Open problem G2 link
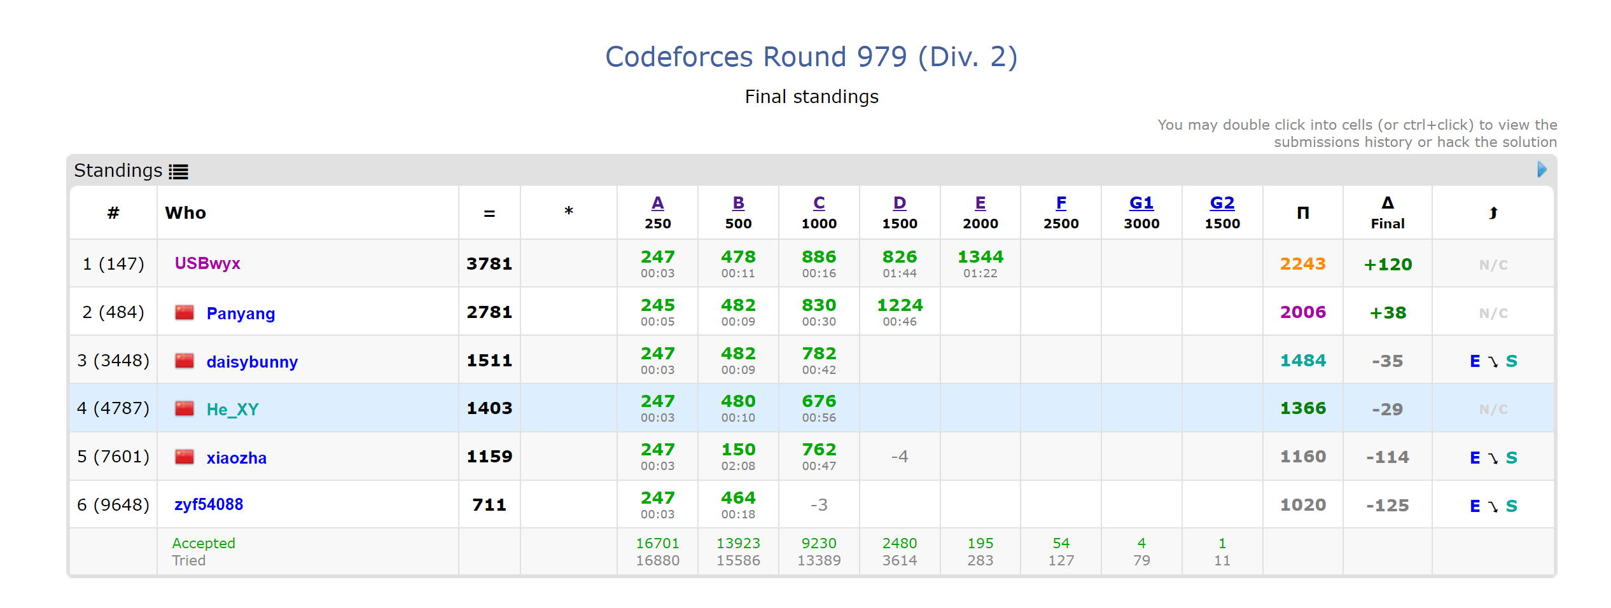1611x608 pixels. point(1222,203)
